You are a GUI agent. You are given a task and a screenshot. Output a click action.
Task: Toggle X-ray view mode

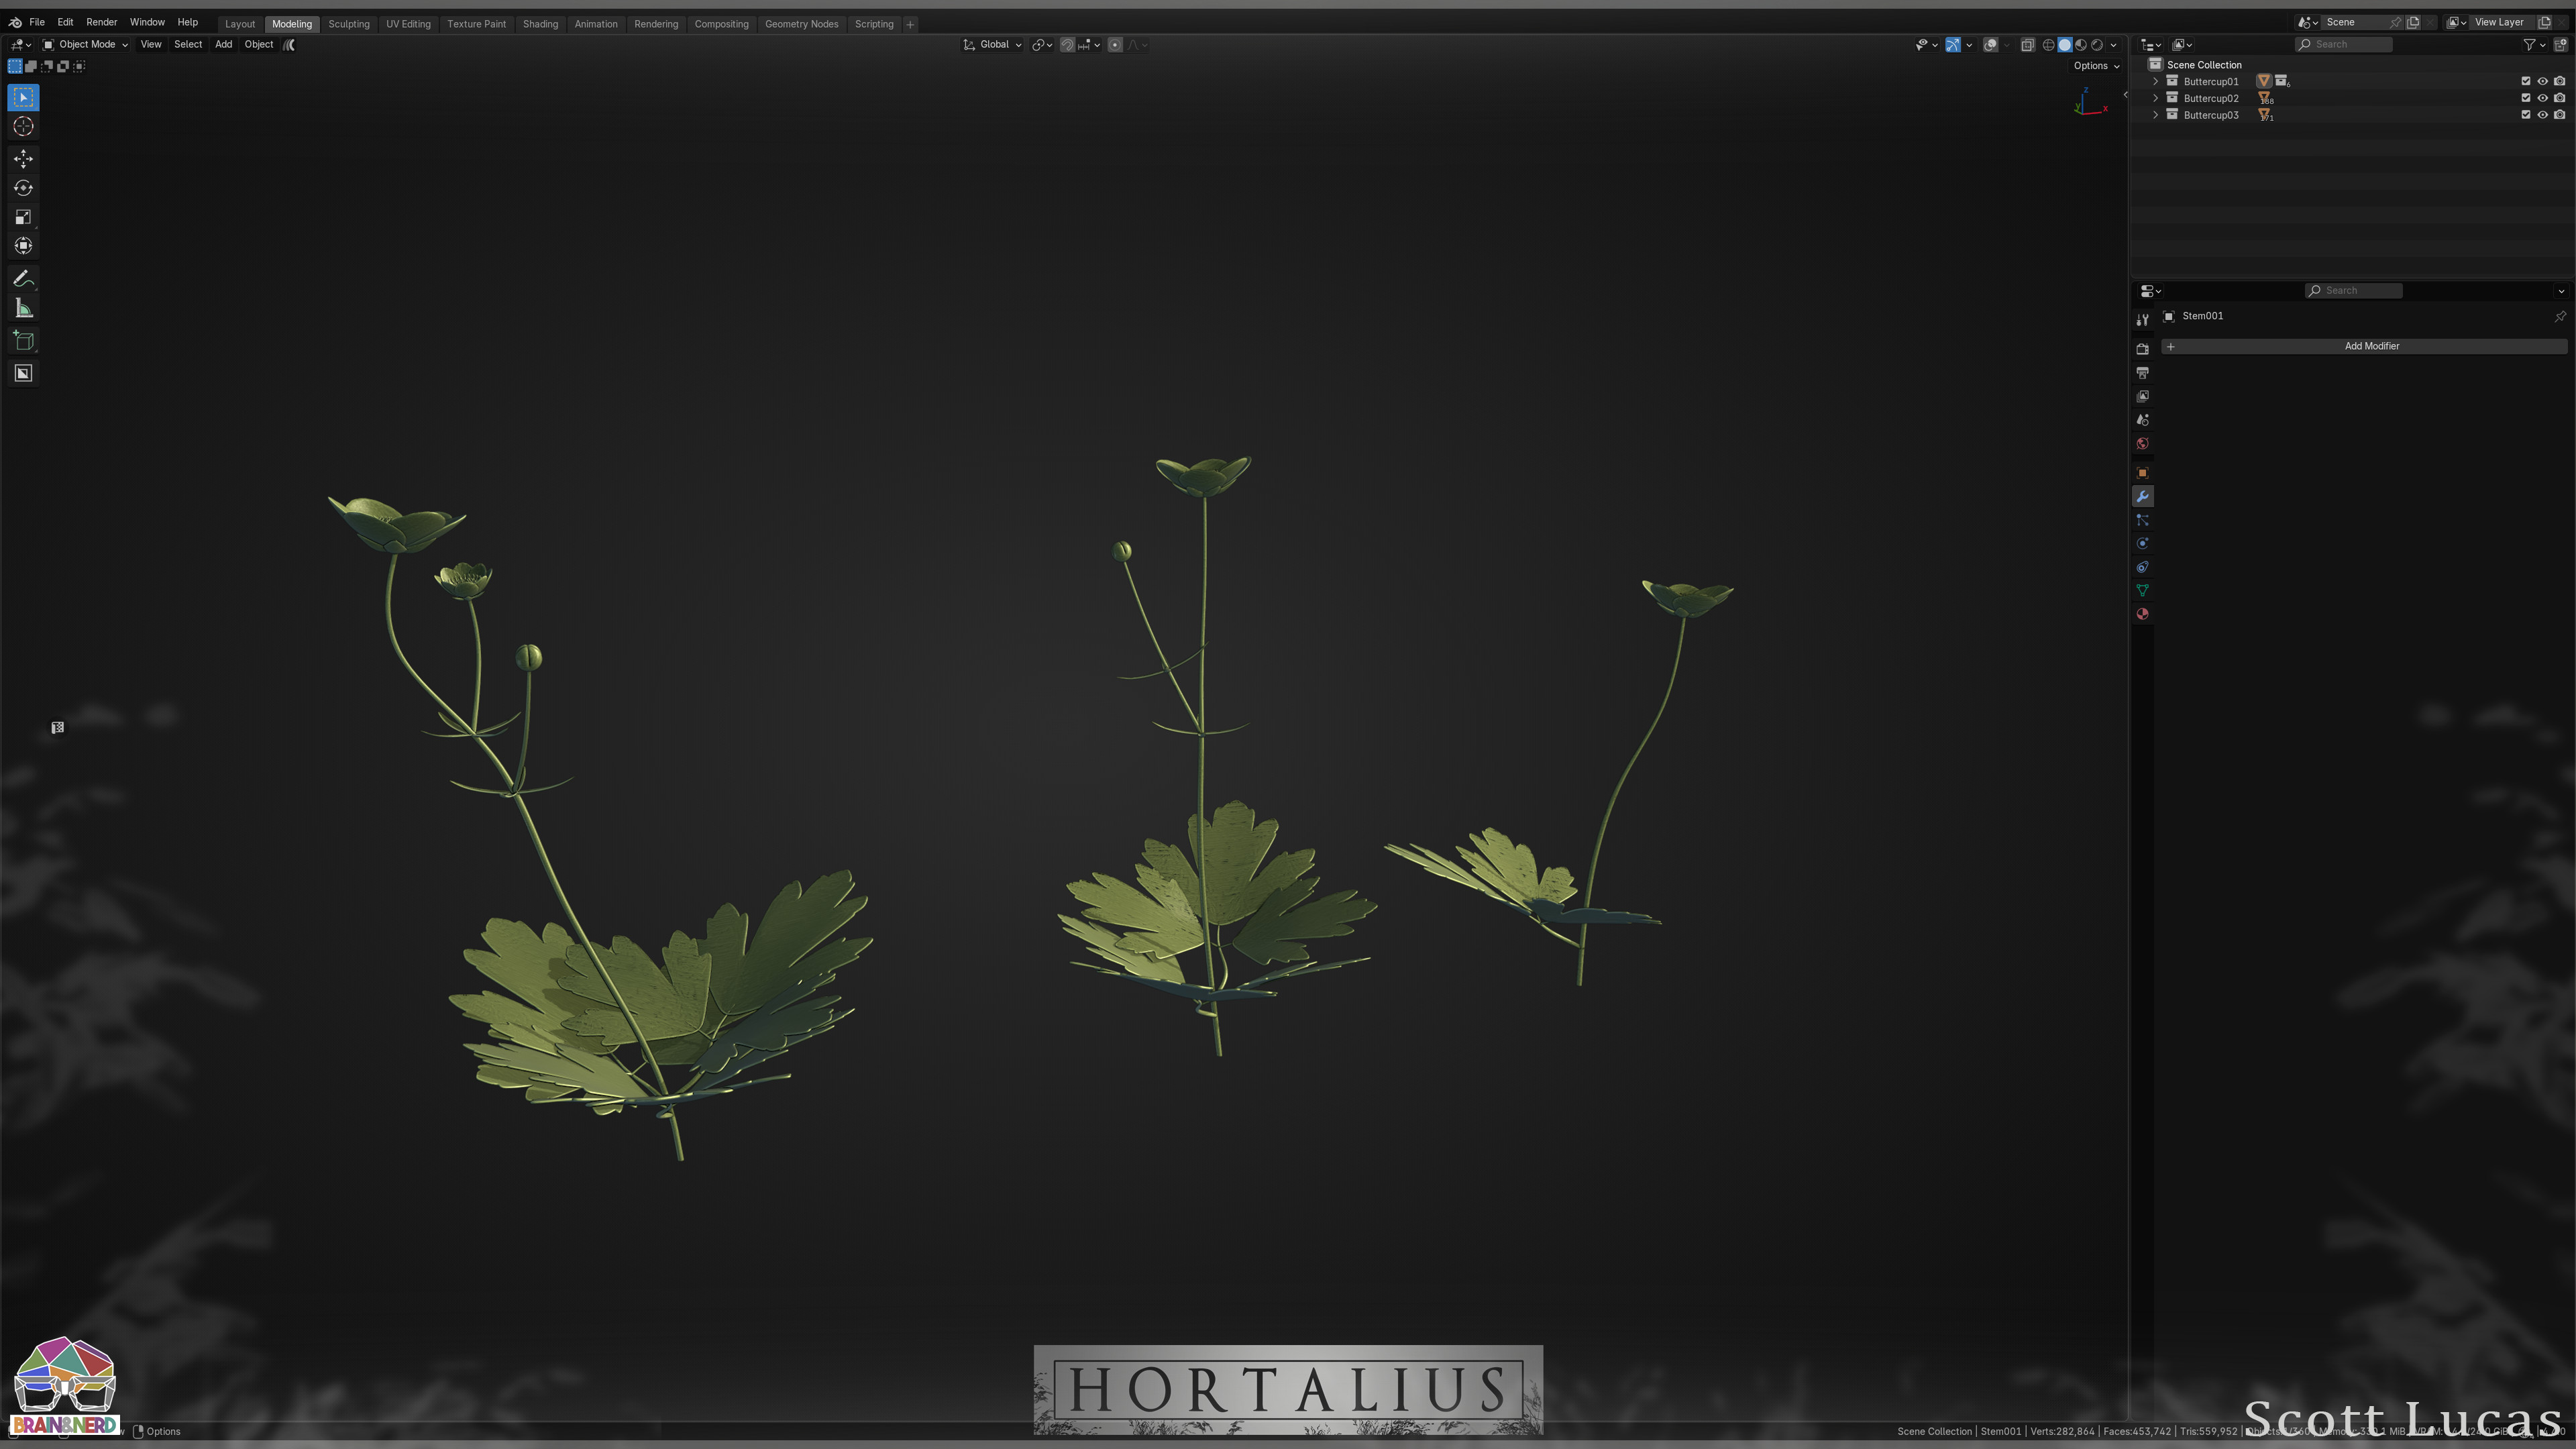tap(2027, 44)
